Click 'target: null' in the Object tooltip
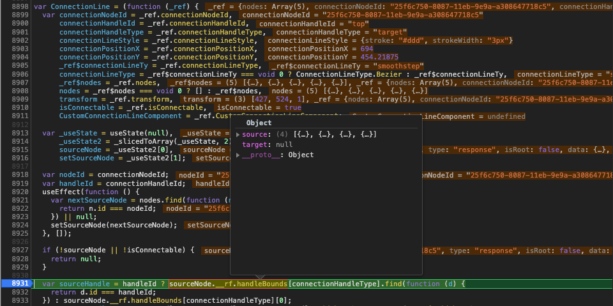The height and width of the screenshot is (306, 613). tap(268, 145)
